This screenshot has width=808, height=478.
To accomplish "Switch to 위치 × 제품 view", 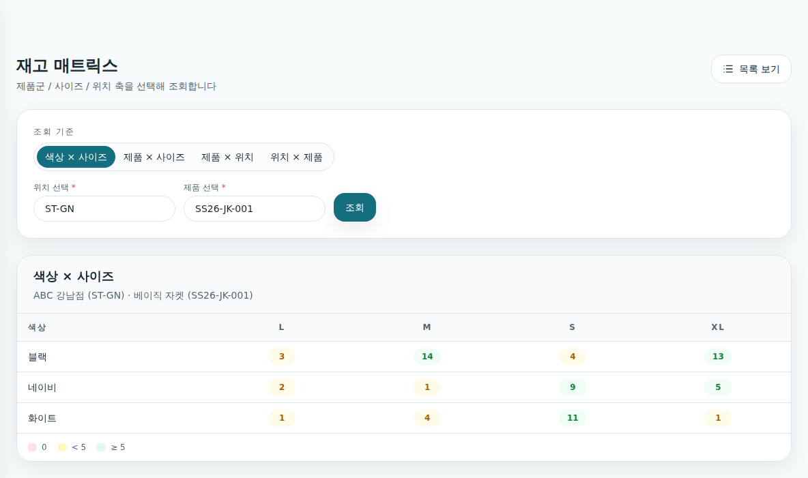I will pyautogui.click(x=296, y=157).
